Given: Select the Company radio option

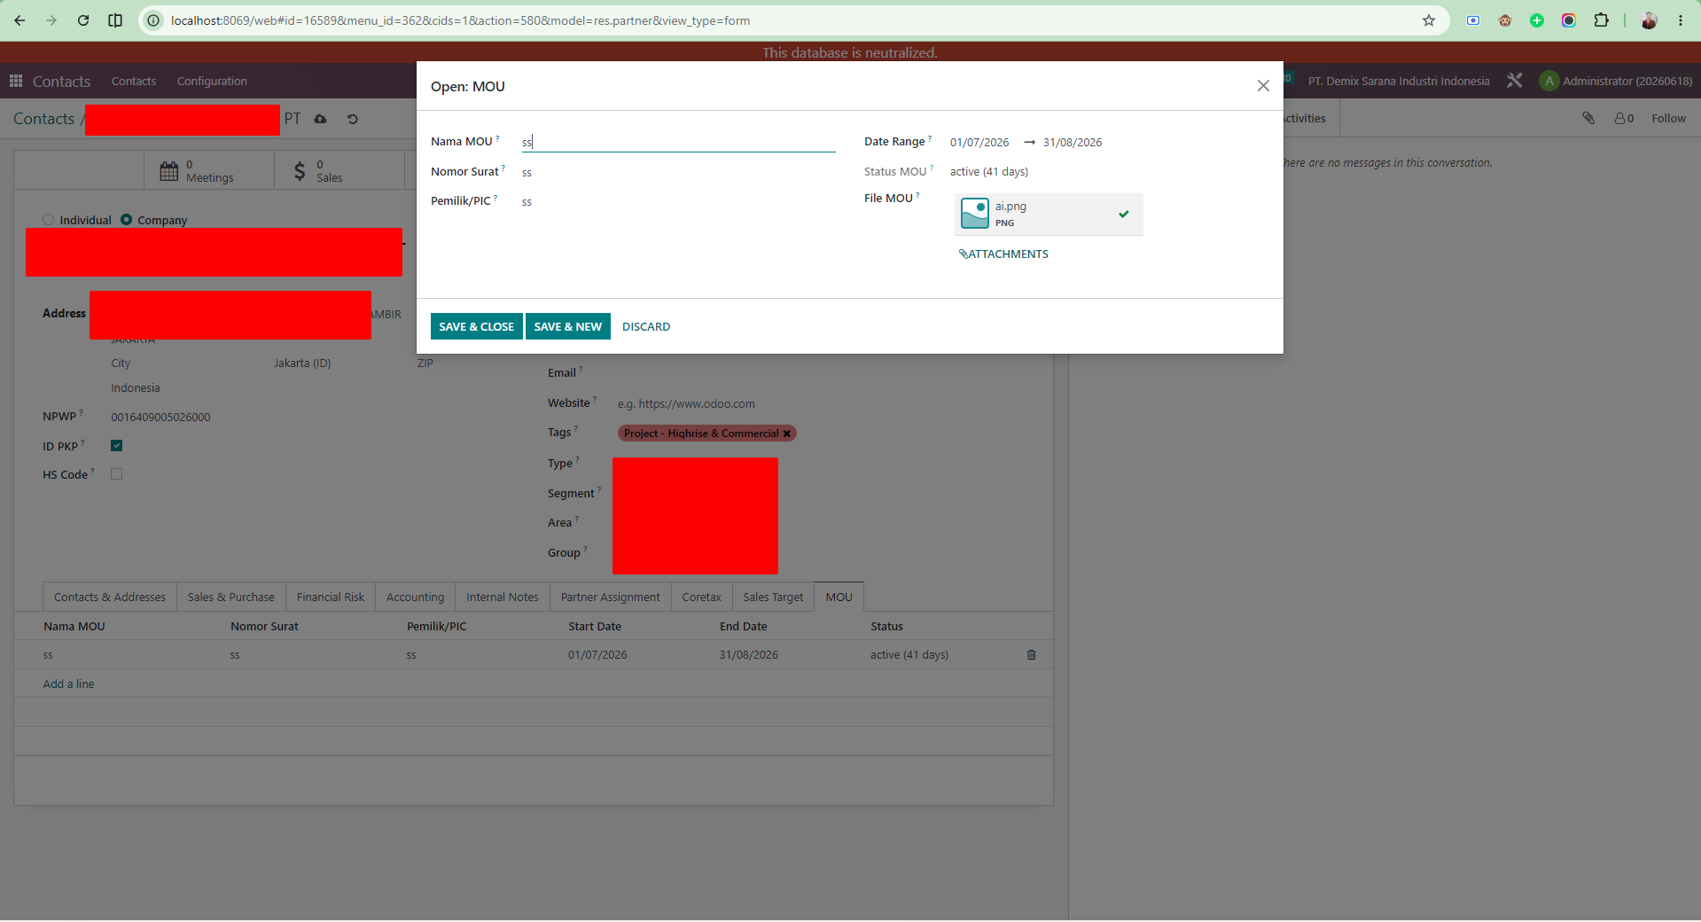Looking at the screenshot, I should tap(126, 220).
